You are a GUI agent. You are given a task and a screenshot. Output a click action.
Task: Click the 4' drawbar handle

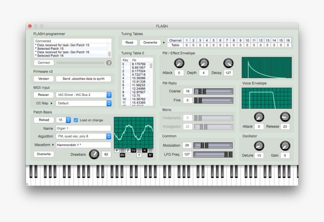(117, 151)
